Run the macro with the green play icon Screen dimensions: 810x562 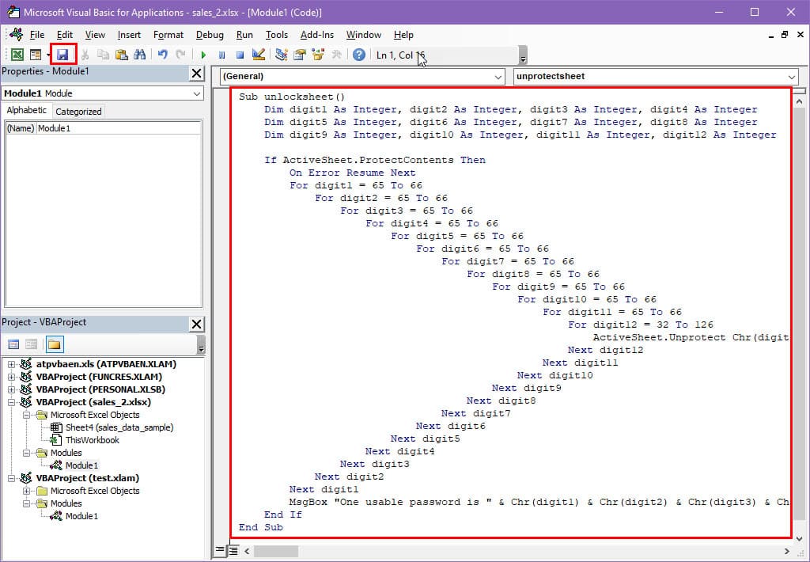[203, 55]
